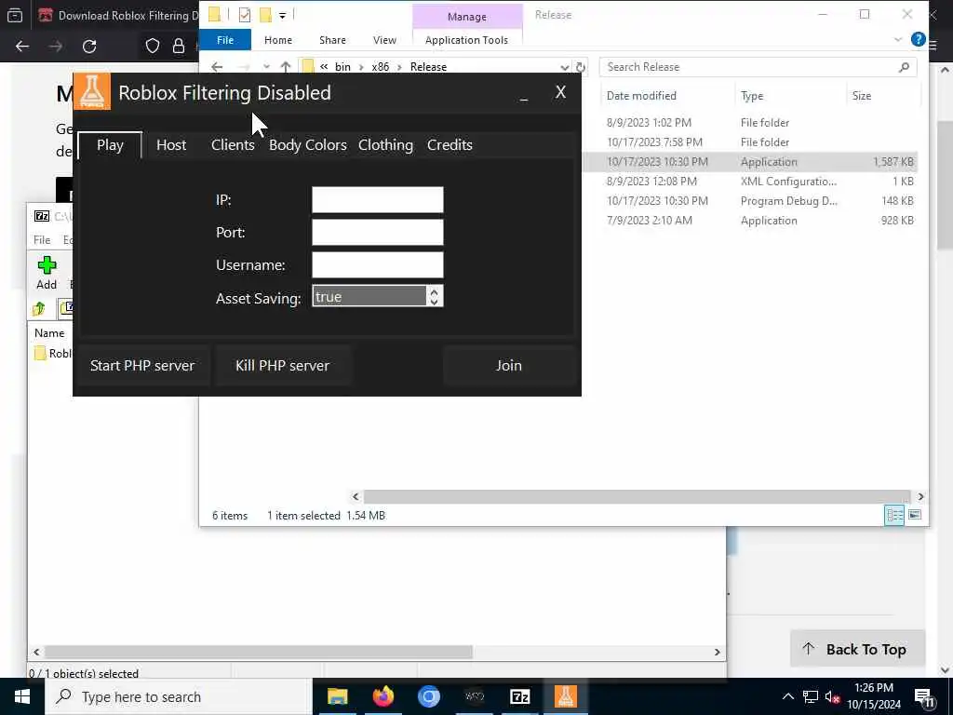Select the Application Tools ribbon tab
Viewport: 953px width, 715px height.
click(466, 40)
